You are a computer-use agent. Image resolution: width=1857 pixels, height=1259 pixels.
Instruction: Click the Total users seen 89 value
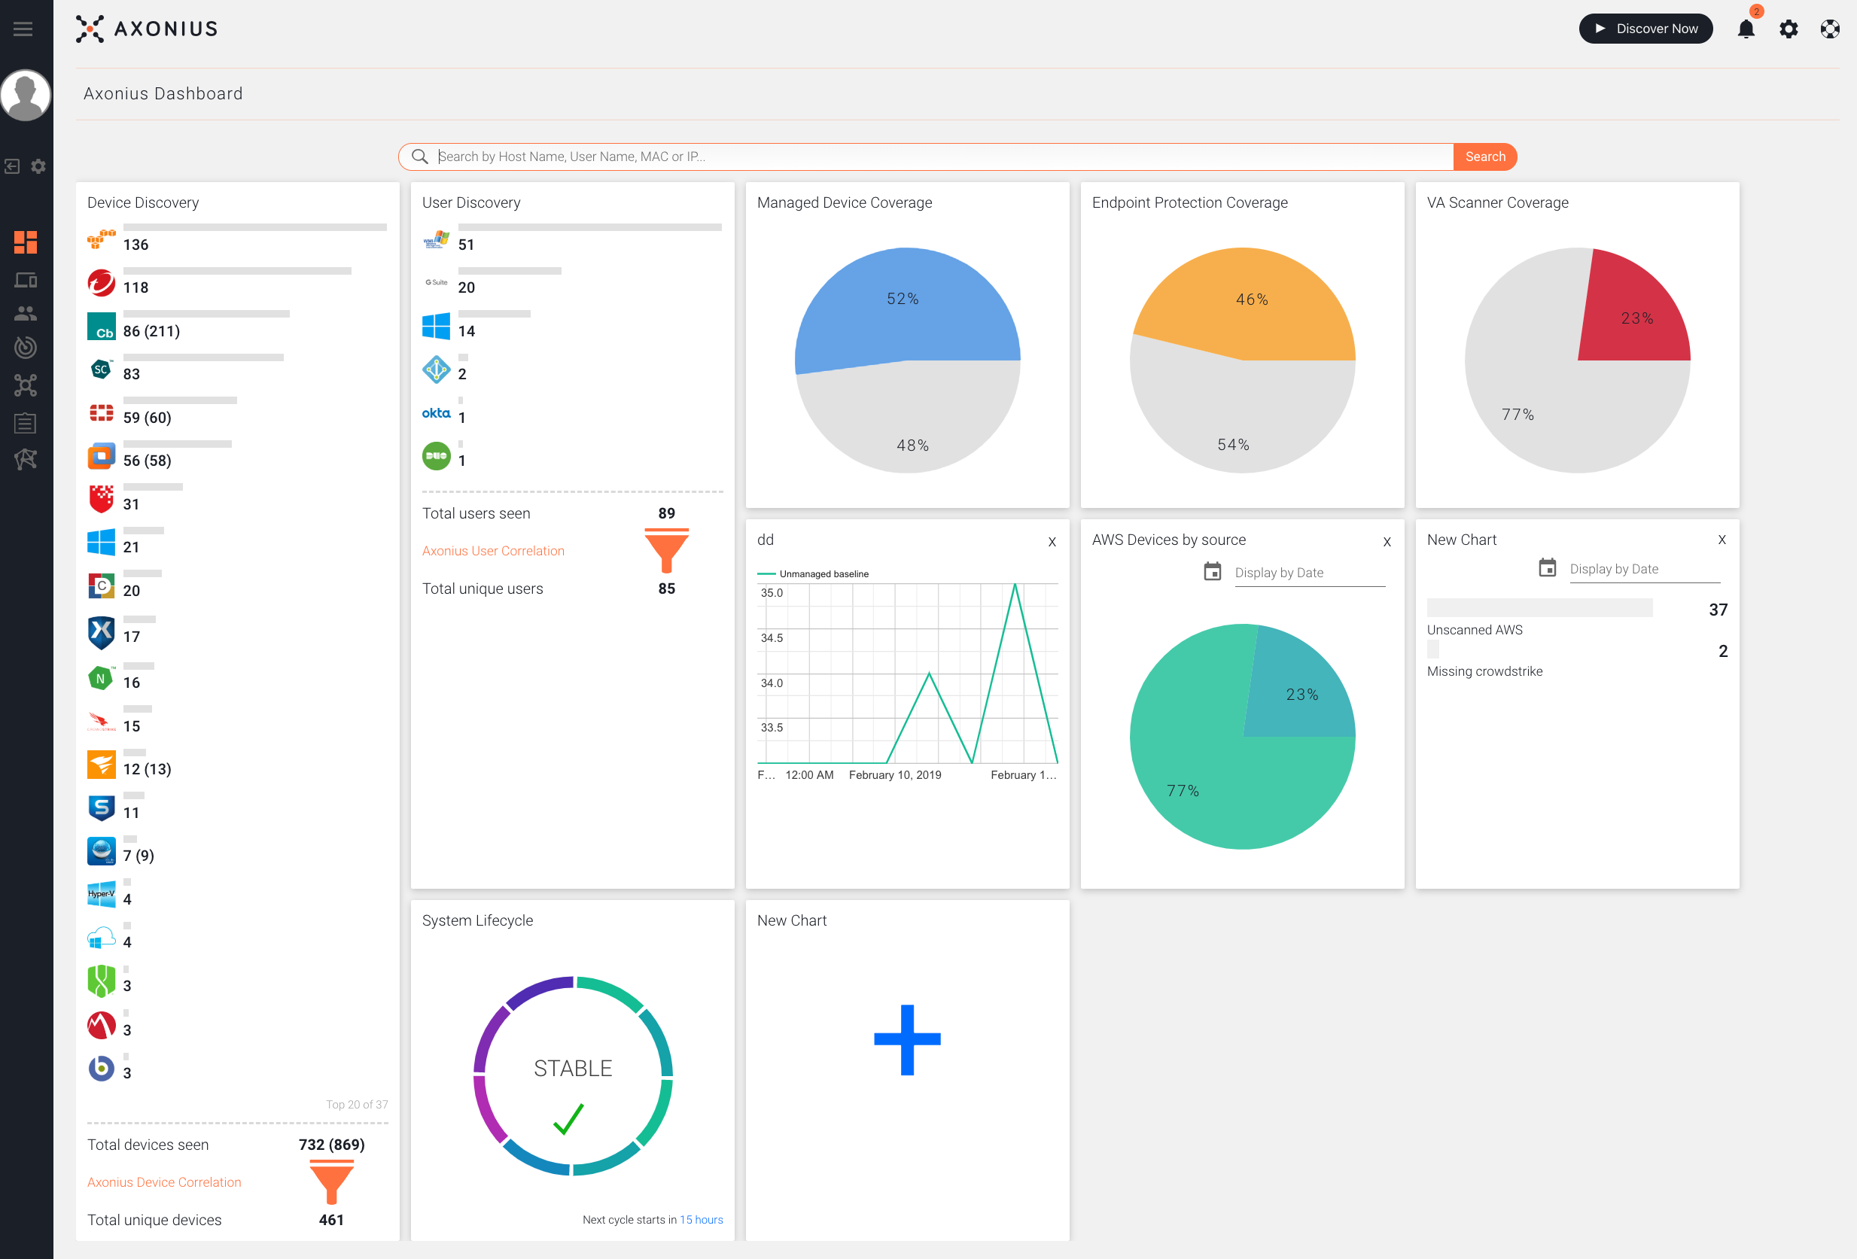coord(666,513)
